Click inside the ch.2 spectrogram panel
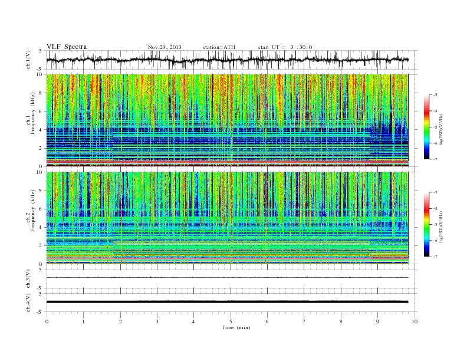Screen dimensions: 467x361 pos(227,218)
